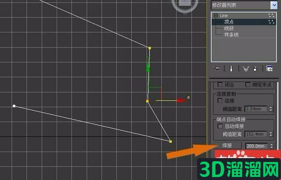
Task: Click the Make Unique icon
Action: click(x=246, y=69)
